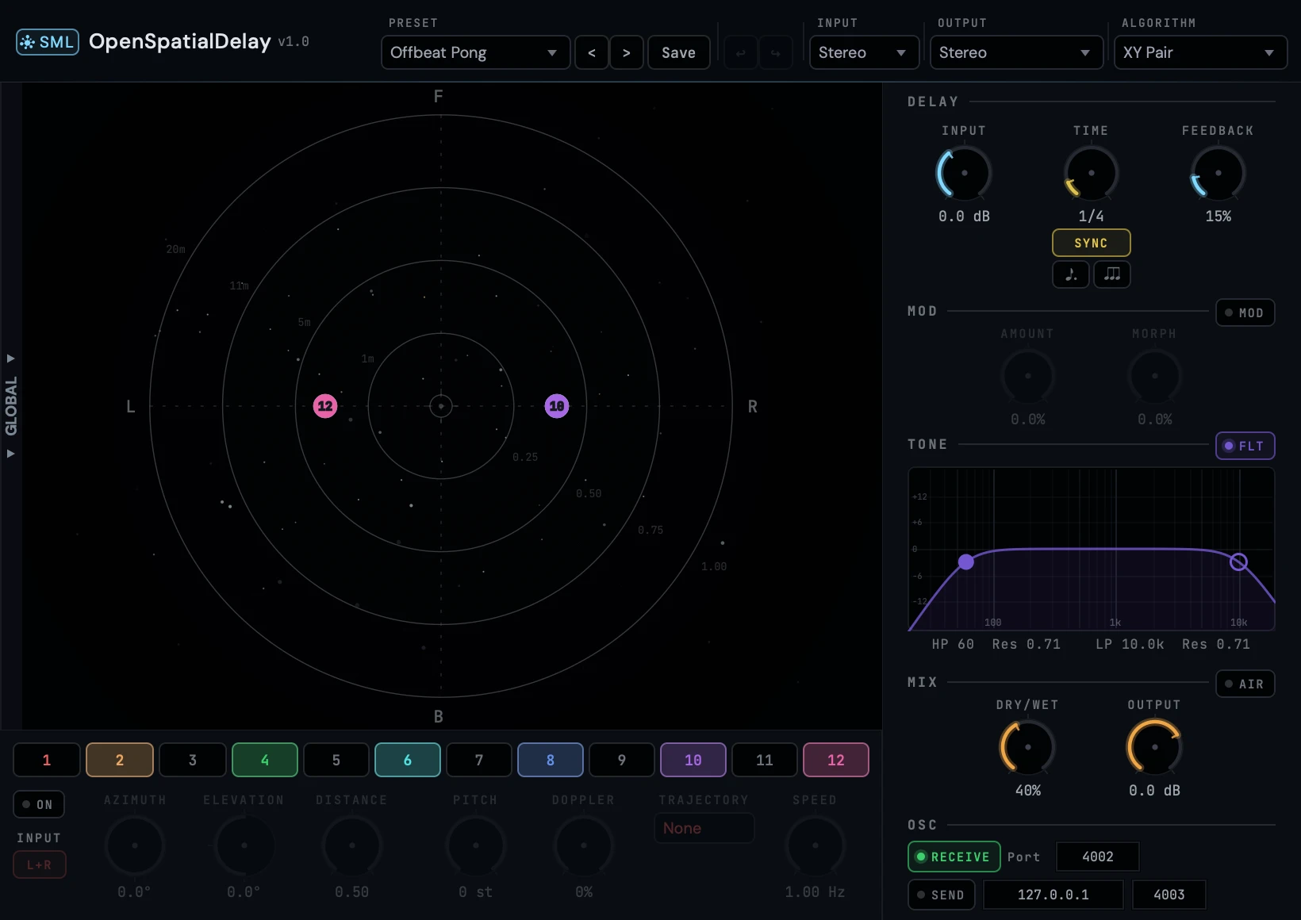1301x920 pixels.
Task: Select source tab 7
Action: coord(479,760)
